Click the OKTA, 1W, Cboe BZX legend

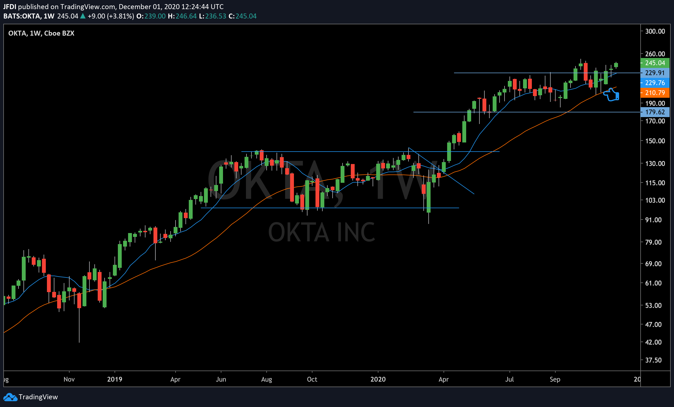pos(41,33)
